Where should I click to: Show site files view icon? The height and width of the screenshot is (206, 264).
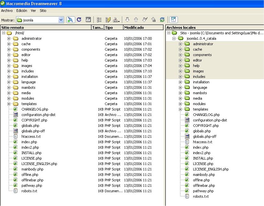pyautogui.click(x=99, y=20)
